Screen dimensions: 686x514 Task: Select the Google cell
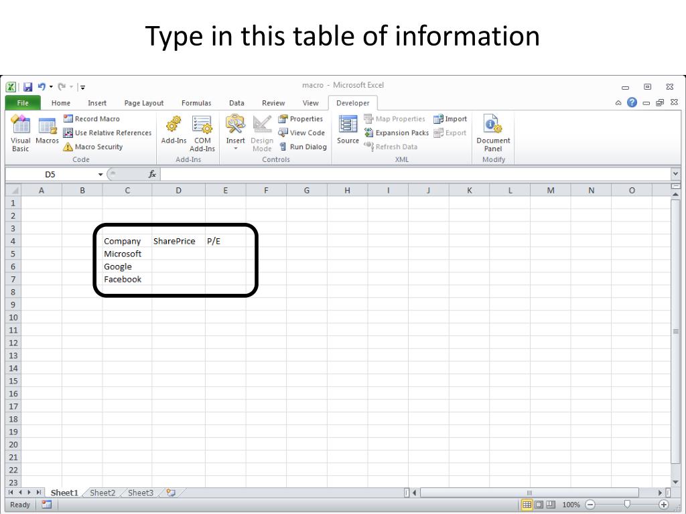(127, 266)
